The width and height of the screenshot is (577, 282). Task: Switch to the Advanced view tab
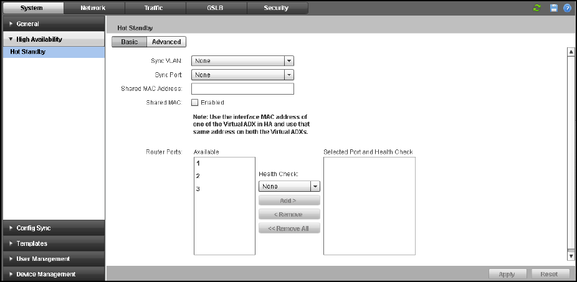[x=166, y=42]
